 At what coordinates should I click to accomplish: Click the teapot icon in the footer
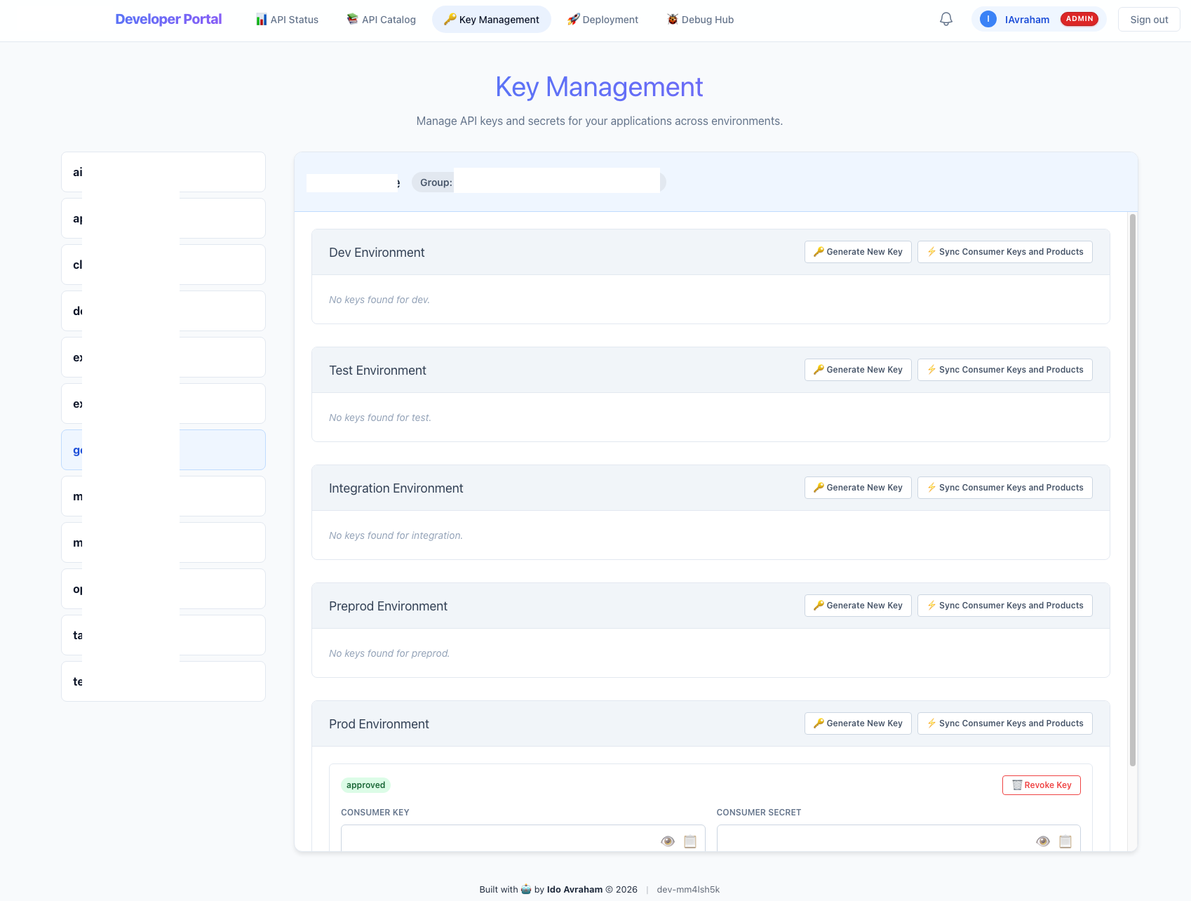coord(525,889)
